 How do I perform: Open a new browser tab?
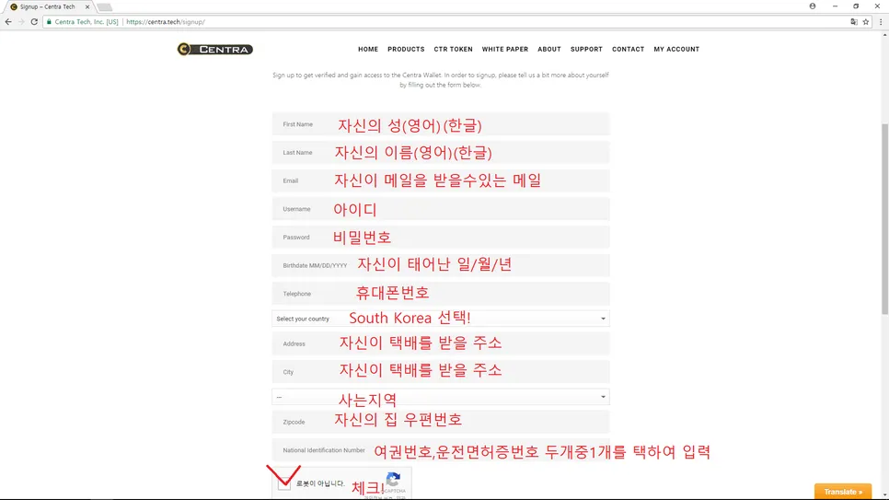click(x=104, y=6)
